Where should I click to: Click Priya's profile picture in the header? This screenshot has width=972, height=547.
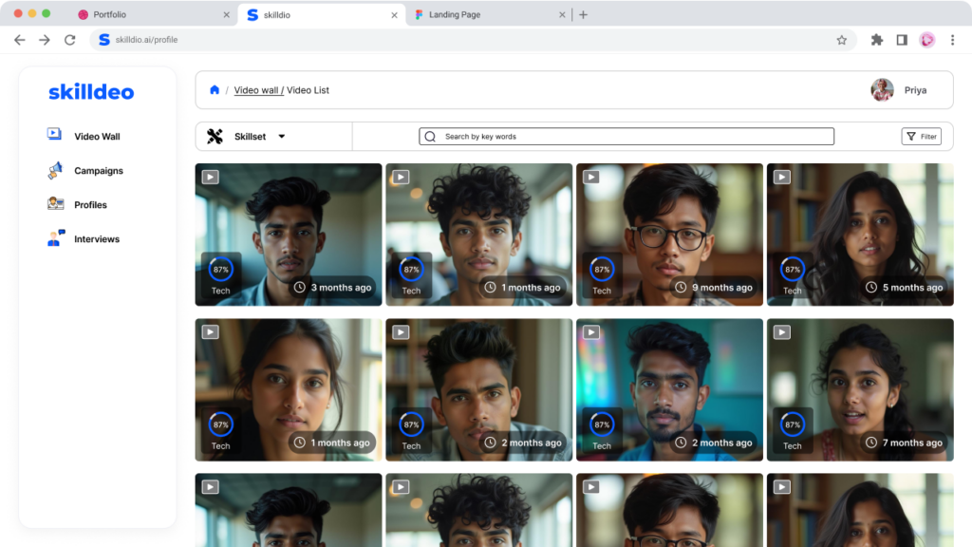click(882, 90)
